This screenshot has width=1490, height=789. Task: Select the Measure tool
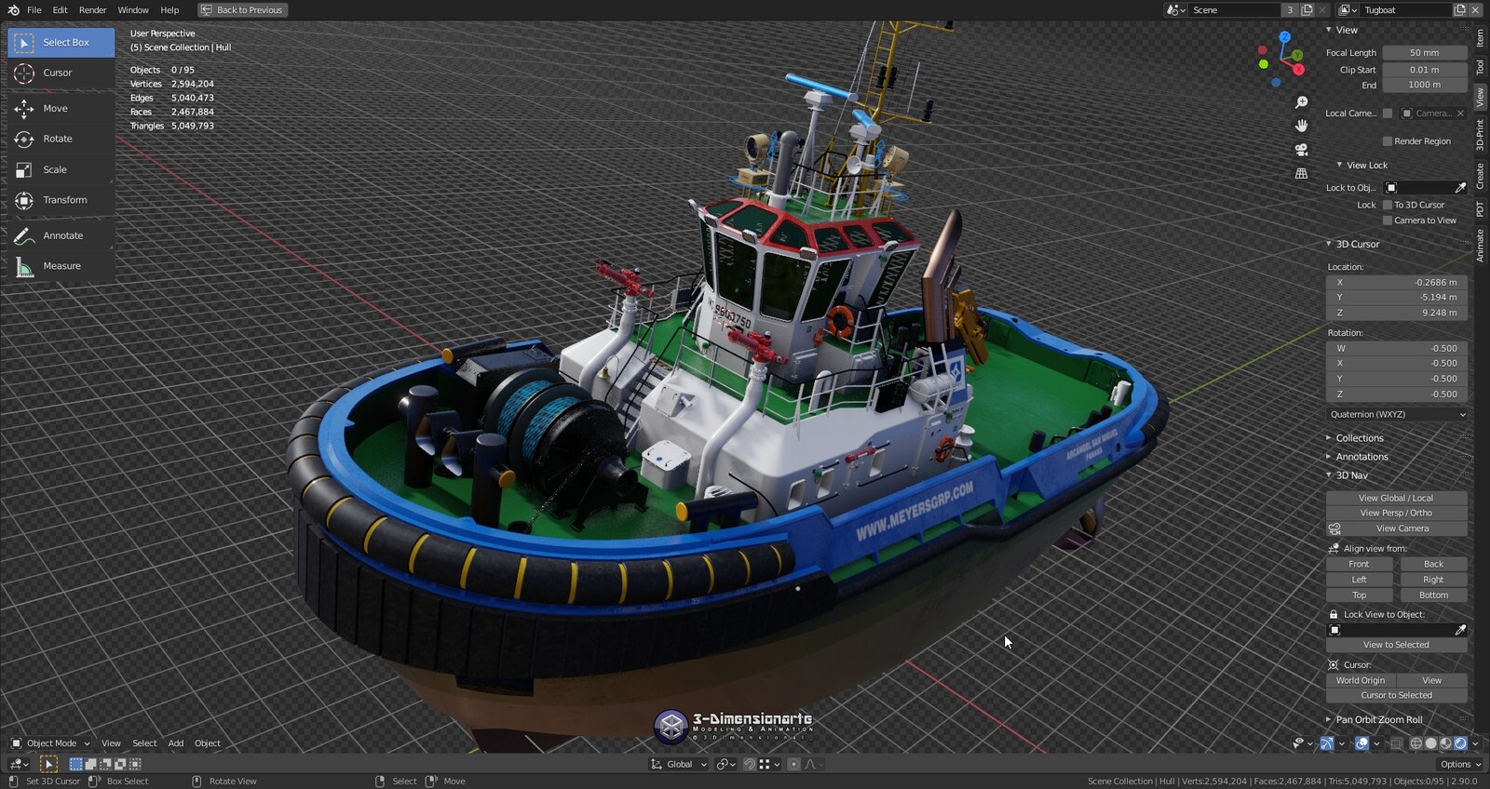pos(61,266)
